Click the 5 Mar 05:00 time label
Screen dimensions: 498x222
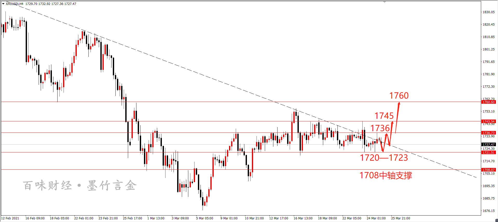[205, 218]
